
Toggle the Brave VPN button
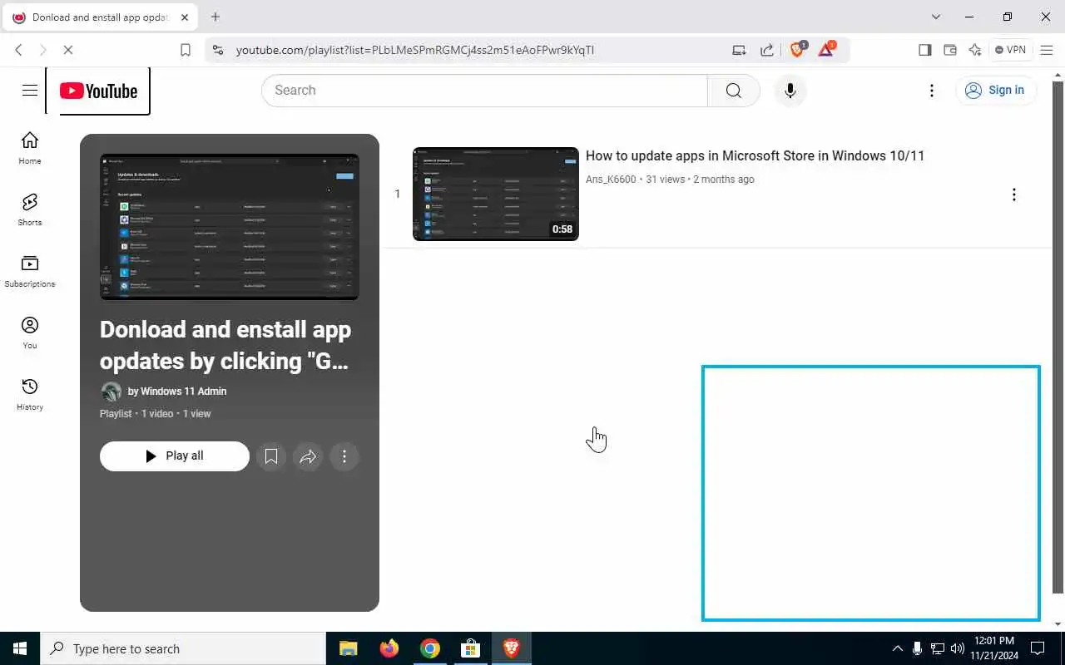1010,50
